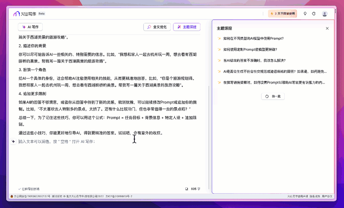Click the sparkle icon beside the empty input line

(x=13, y=141)
